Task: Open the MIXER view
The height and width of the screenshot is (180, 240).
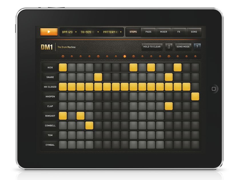Action: 163,32
